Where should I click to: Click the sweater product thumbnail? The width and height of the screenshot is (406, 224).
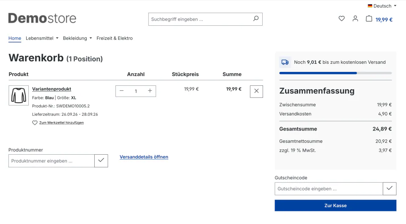click(19, 96)
